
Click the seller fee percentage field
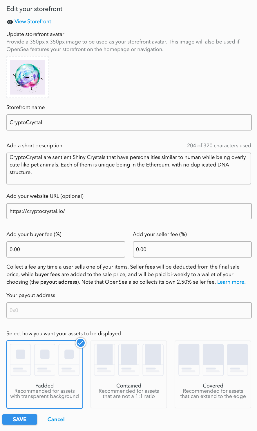click(x=192, y=249)
